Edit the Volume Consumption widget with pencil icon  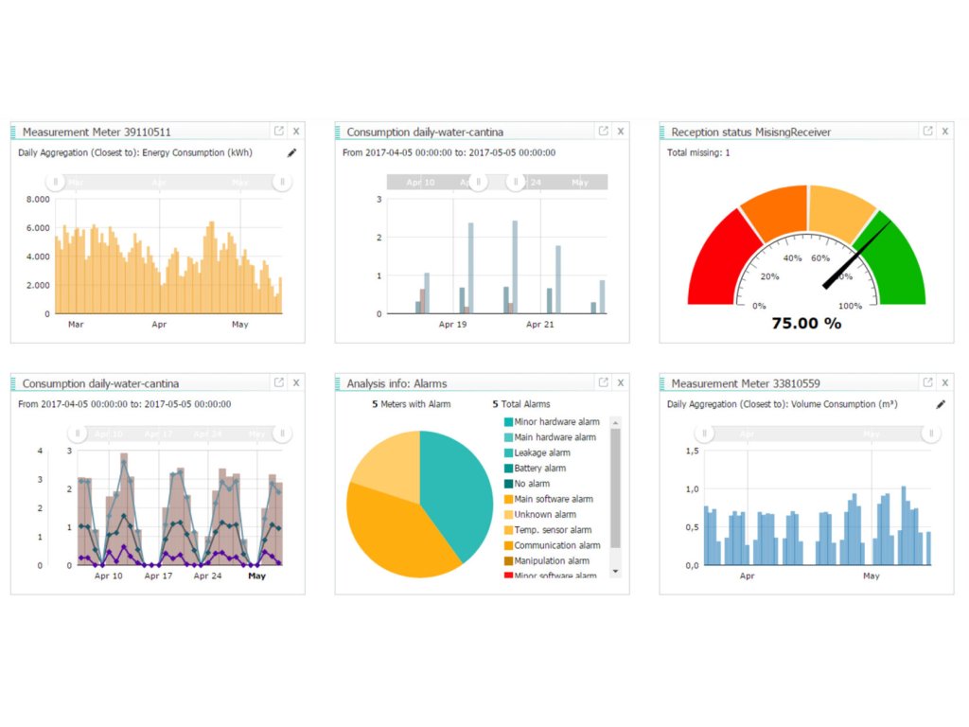941,404
